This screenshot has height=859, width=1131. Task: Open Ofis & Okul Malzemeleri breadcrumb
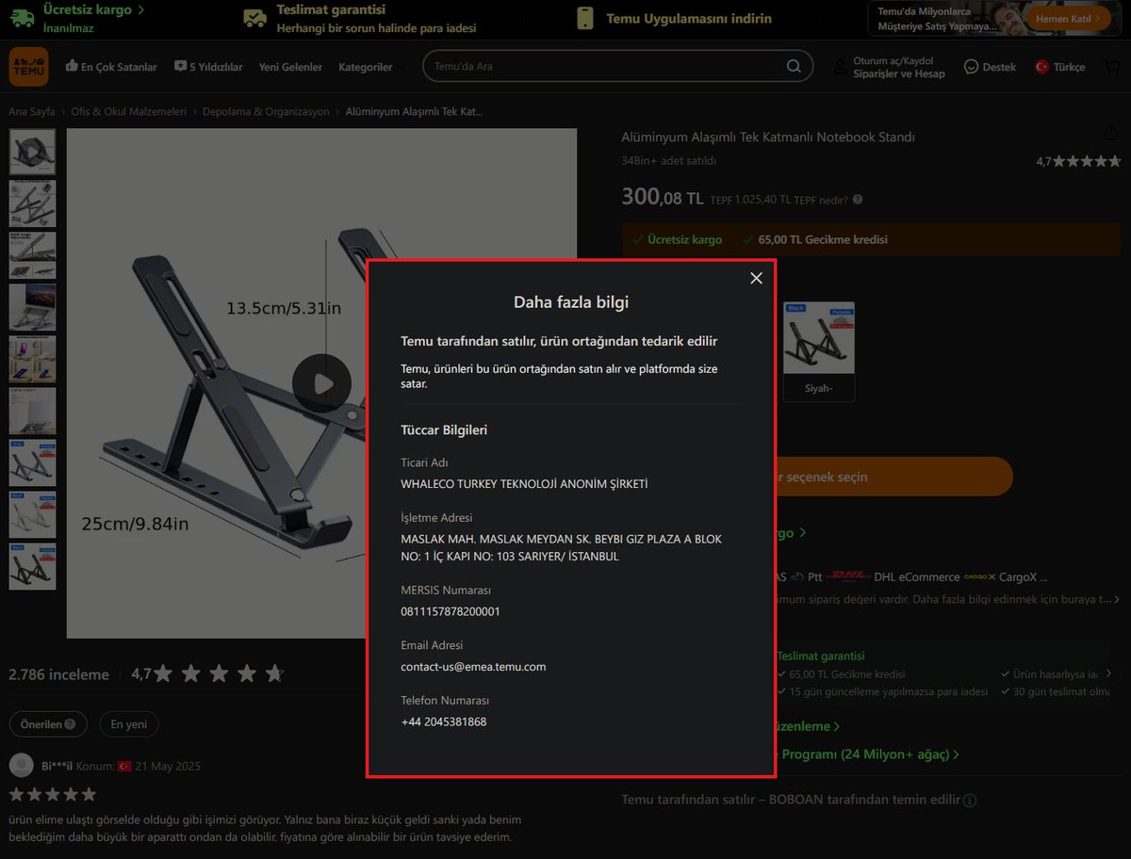point(129,111)
